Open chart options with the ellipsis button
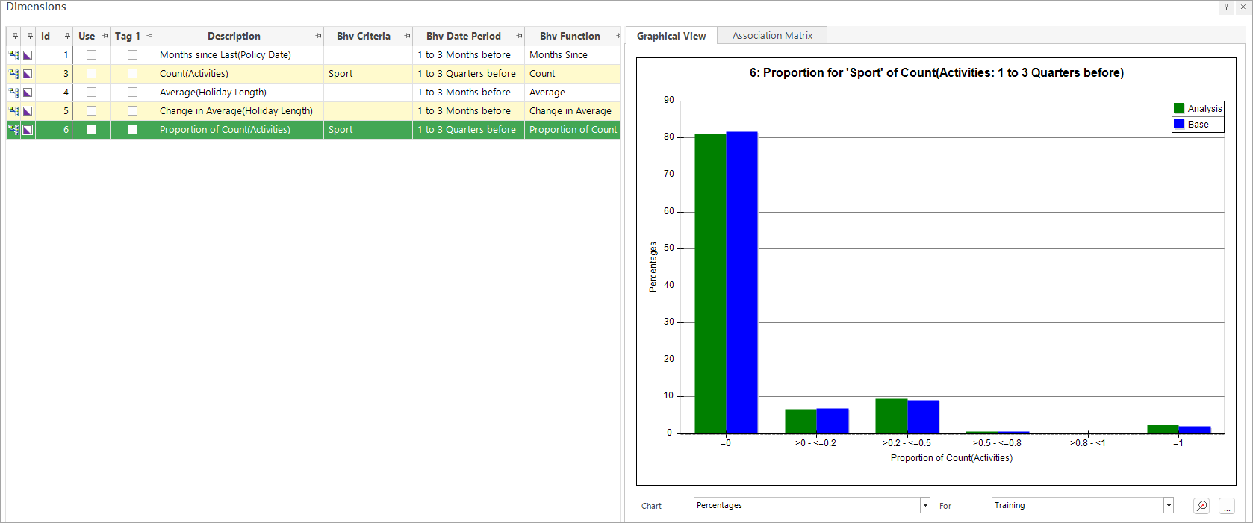This screenshot has width=1253, height=523. 1227,506
